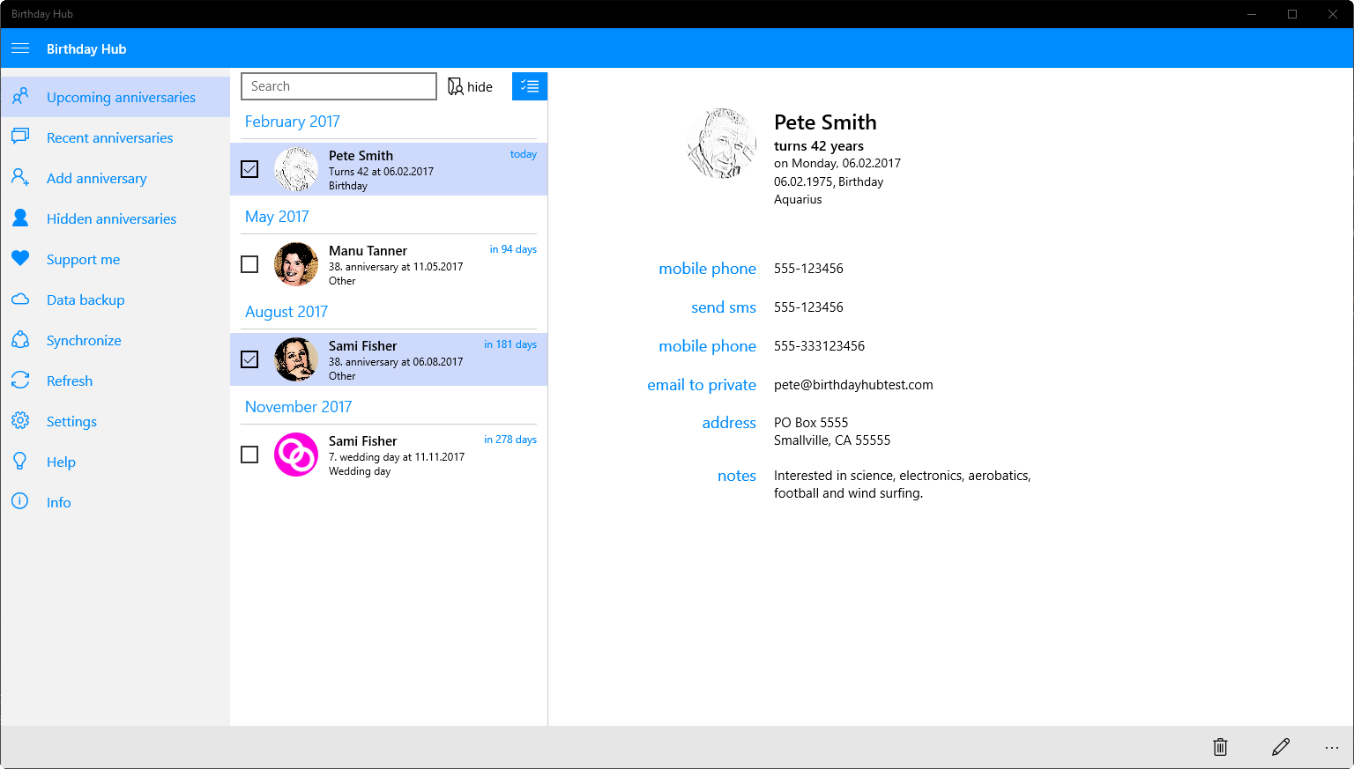This screenshot has height=769, width=1354.
Task: Uncheck Sami Fisher's August anniversary checkbox
Action: (249, 359)
